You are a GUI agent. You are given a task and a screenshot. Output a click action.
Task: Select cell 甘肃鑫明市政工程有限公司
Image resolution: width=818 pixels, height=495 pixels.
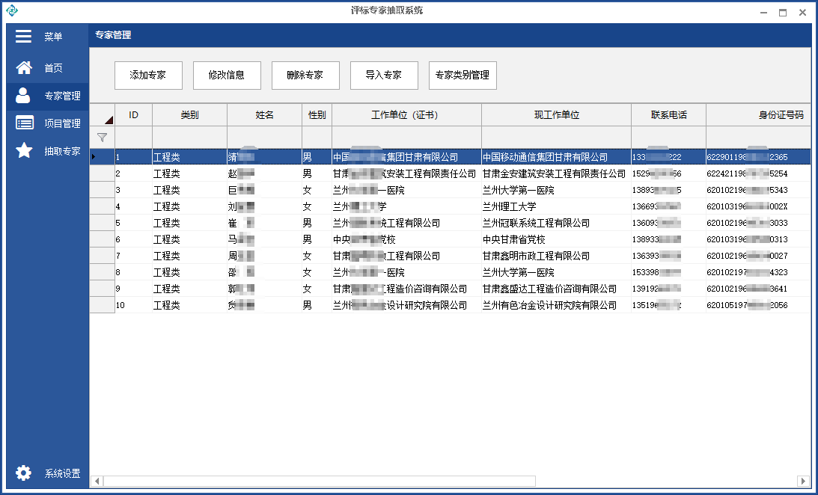[x=556, y=256]
